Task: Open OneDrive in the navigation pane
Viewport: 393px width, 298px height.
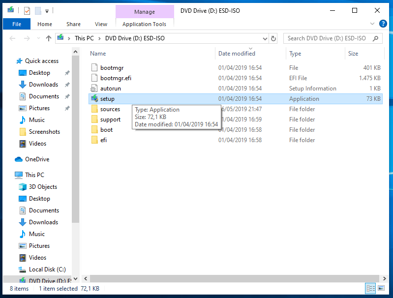Action: click(37, 159)
